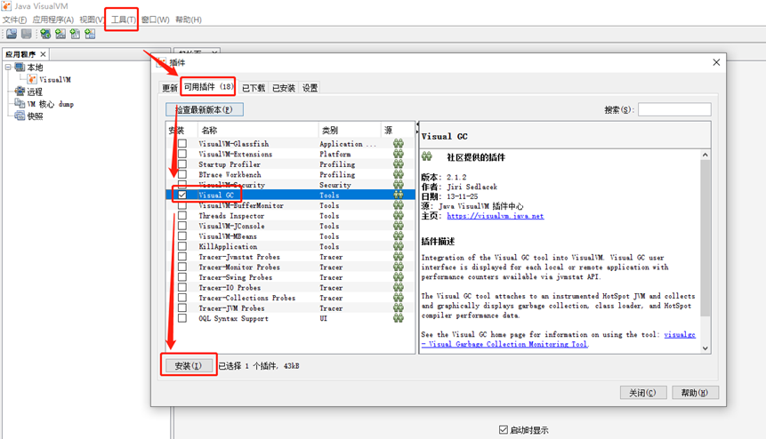Close the 应用程序 panel tab
This screenshot has width=766, height=439.
tap(43, 54)
